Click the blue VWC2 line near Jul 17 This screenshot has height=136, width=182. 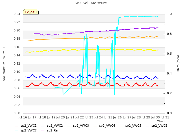coord(32,75)
